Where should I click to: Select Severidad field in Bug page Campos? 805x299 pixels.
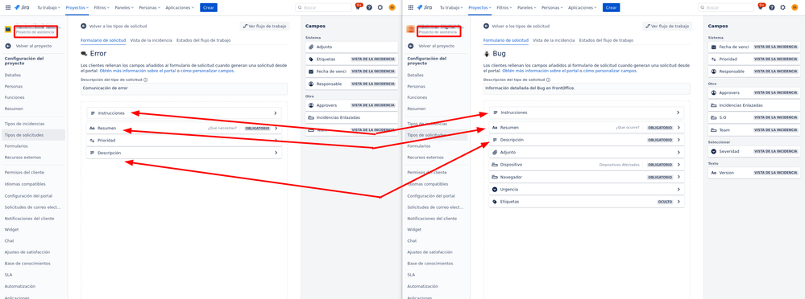(753, 151)
